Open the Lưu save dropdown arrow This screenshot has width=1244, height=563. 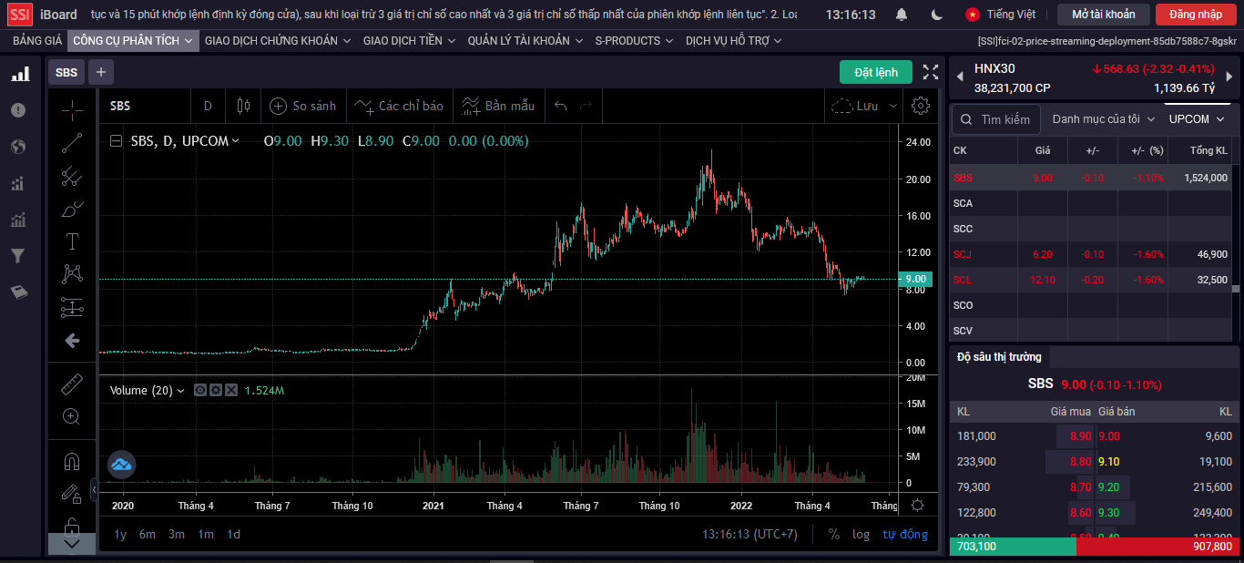point(893,106)
